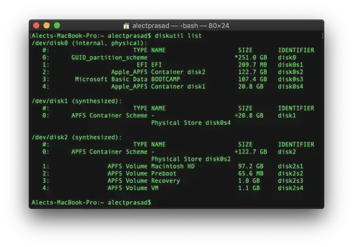The image size is (353, 247).
Task: Click the /dev/disk2 (synthesized) heading
Action: [x=76, y=137]
